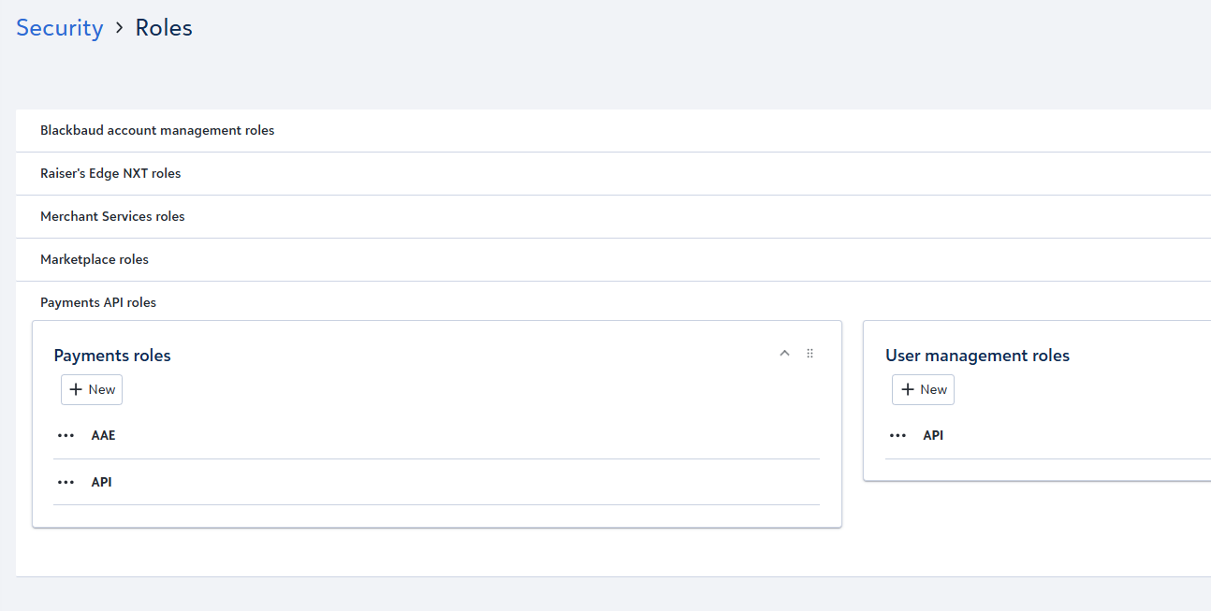The height and width of the screenshot is (611, 1211).
Task: Open the API role in User management roles
Action: (x=933, y=436)
